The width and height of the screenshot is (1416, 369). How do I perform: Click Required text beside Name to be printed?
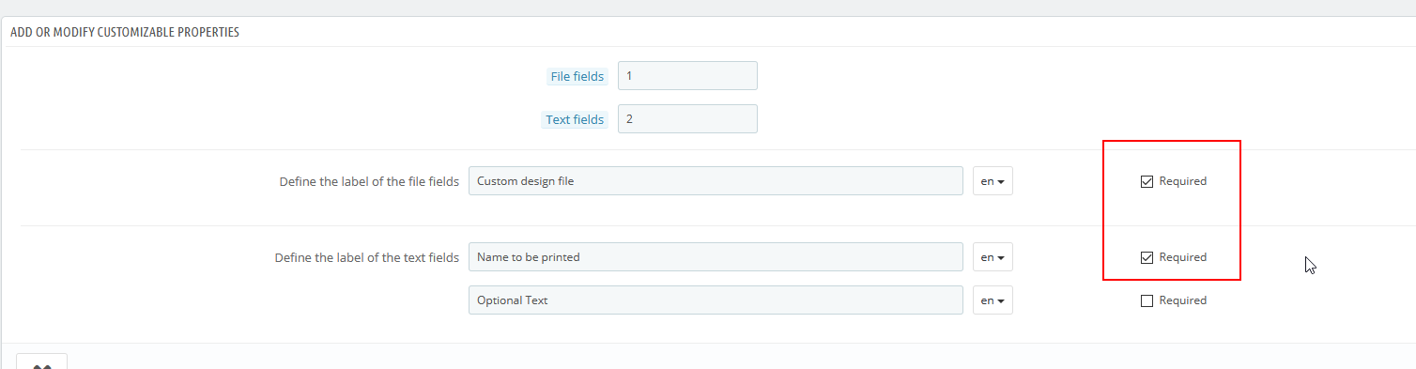click(1183, 257)
